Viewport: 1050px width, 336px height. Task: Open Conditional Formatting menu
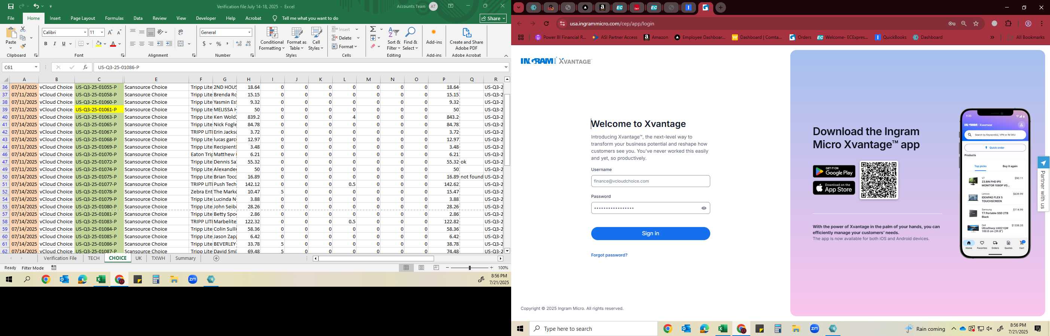click(x=272, y=39)
